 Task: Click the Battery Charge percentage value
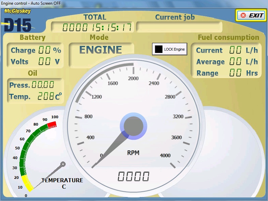(45, 50)
